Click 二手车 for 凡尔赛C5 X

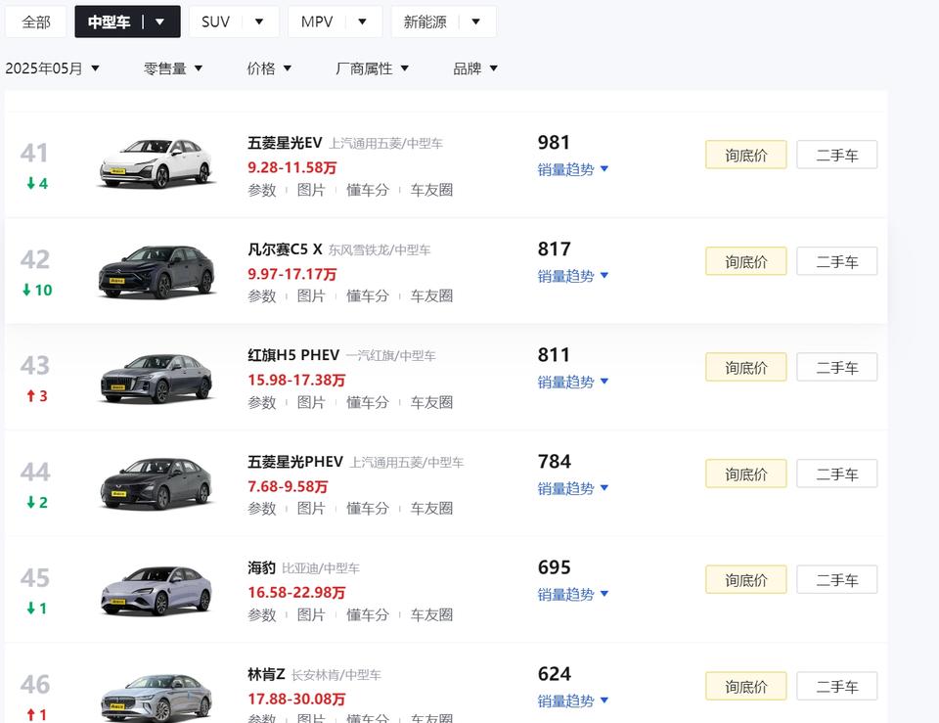coord(837,261)
